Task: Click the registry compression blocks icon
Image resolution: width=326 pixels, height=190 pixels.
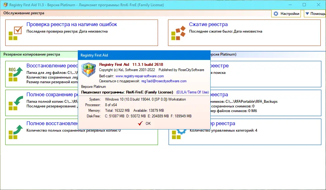Action: 178,33
